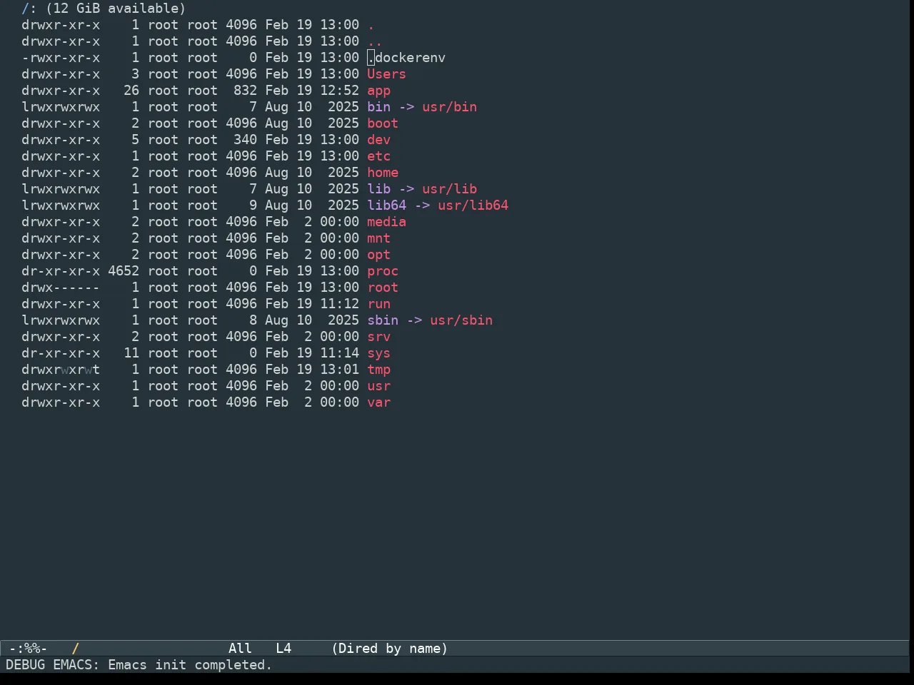Open the run directory
Image resolution: width=914 pixels, height=685 pixels.
378,304
